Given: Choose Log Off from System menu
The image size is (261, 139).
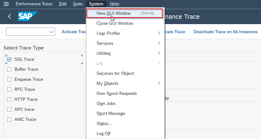Looking at the screenshot, I should 103,133.
